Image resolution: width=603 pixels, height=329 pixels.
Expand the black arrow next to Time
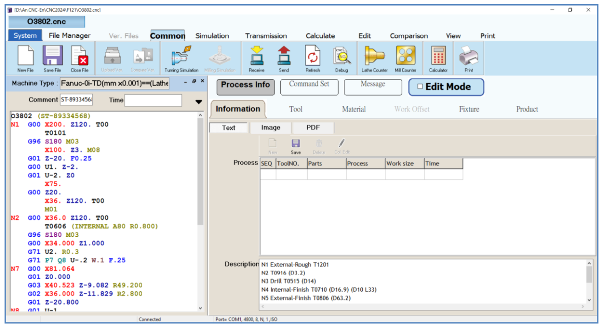198,102
